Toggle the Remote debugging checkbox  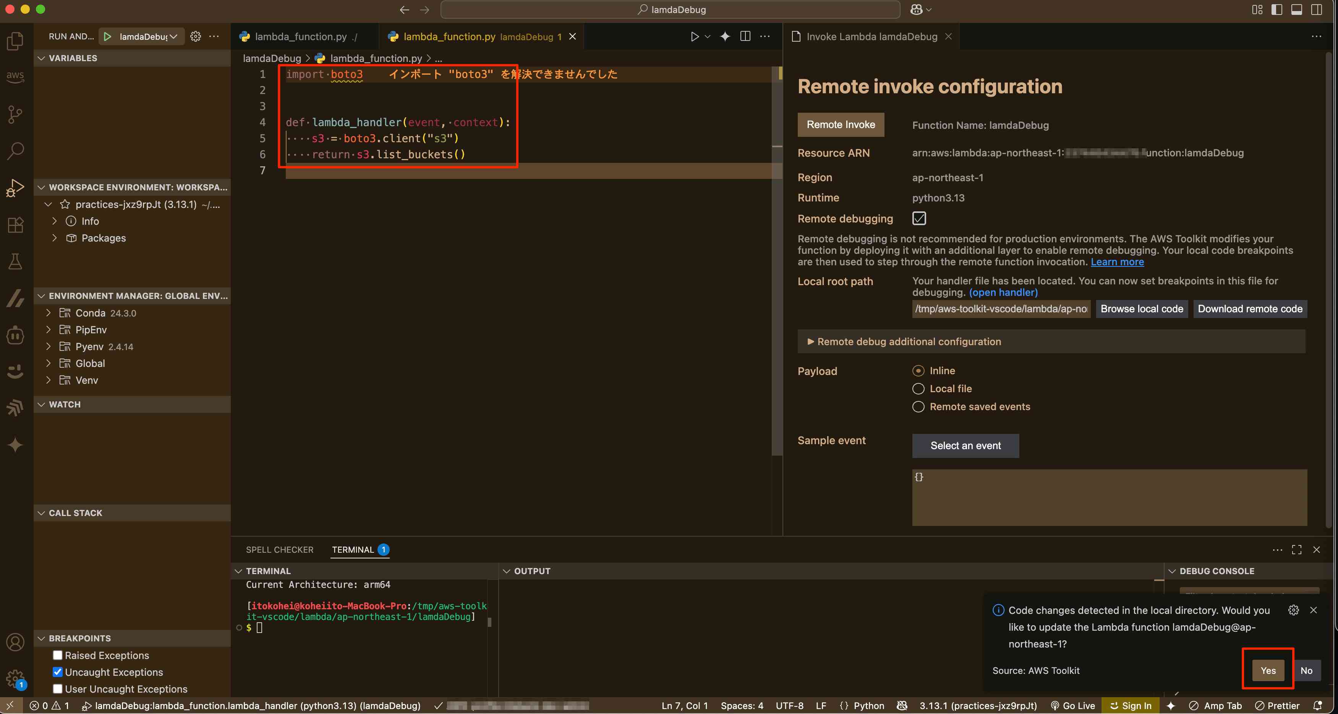click(x=919, y=218)
